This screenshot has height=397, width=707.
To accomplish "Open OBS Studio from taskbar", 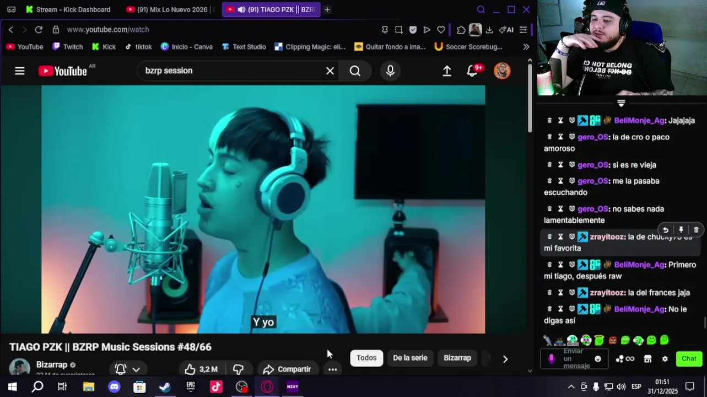I will pos(241,387).
